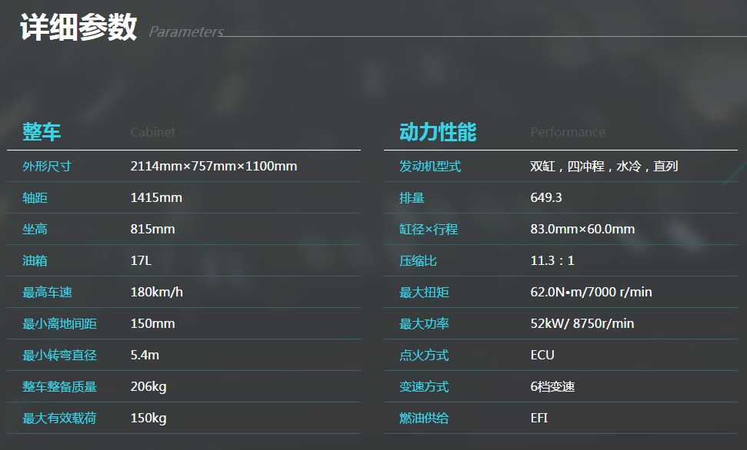Image resolution: width=747 pixels, height=450 pixels.
Task: Click the 11.3:1 compression ratio value
Action: click(552, 260)
